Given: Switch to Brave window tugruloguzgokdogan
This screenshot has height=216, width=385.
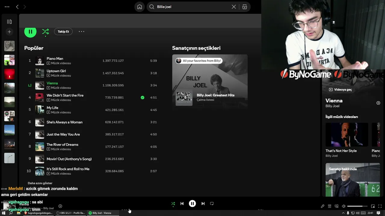Looking at the screenshot, I should click(38, 213).
